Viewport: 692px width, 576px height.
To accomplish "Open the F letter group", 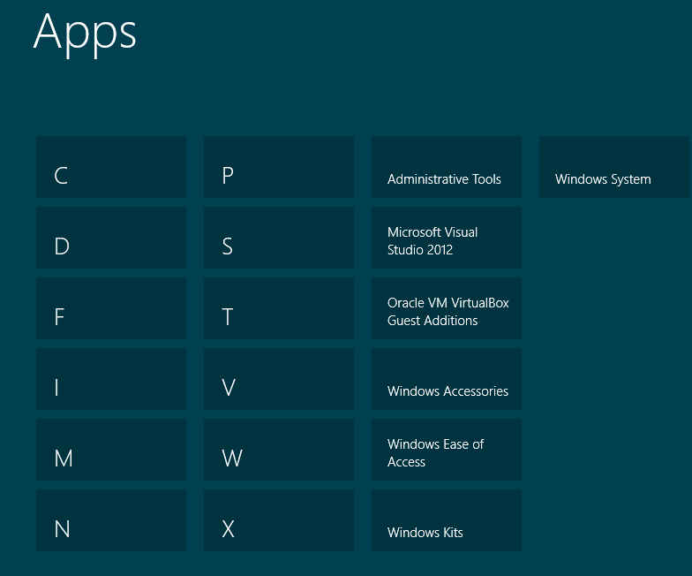I will pyautogui.click(x=111, y=308).
